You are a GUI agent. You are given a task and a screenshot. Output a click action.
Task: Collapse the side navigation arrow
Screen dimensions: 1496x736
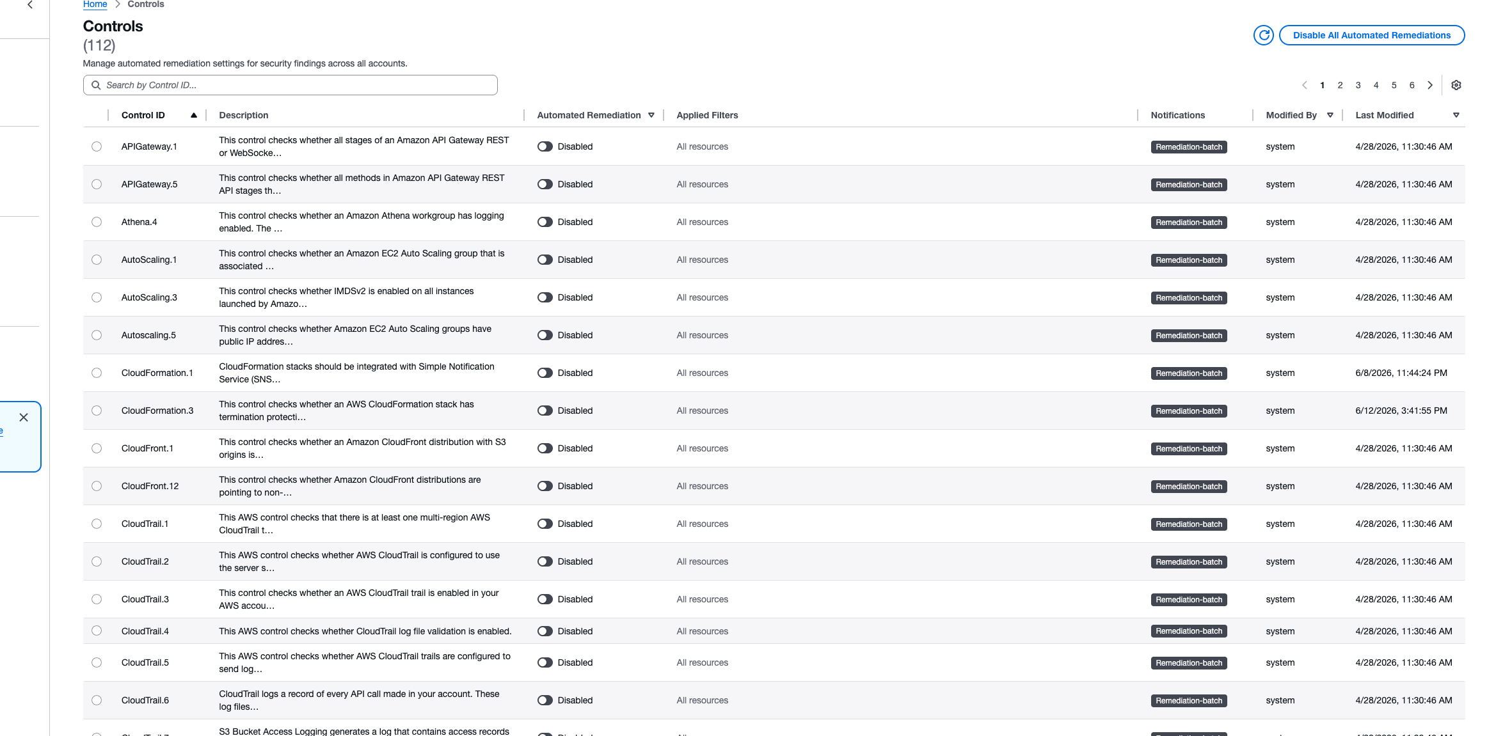pos(30,5)
